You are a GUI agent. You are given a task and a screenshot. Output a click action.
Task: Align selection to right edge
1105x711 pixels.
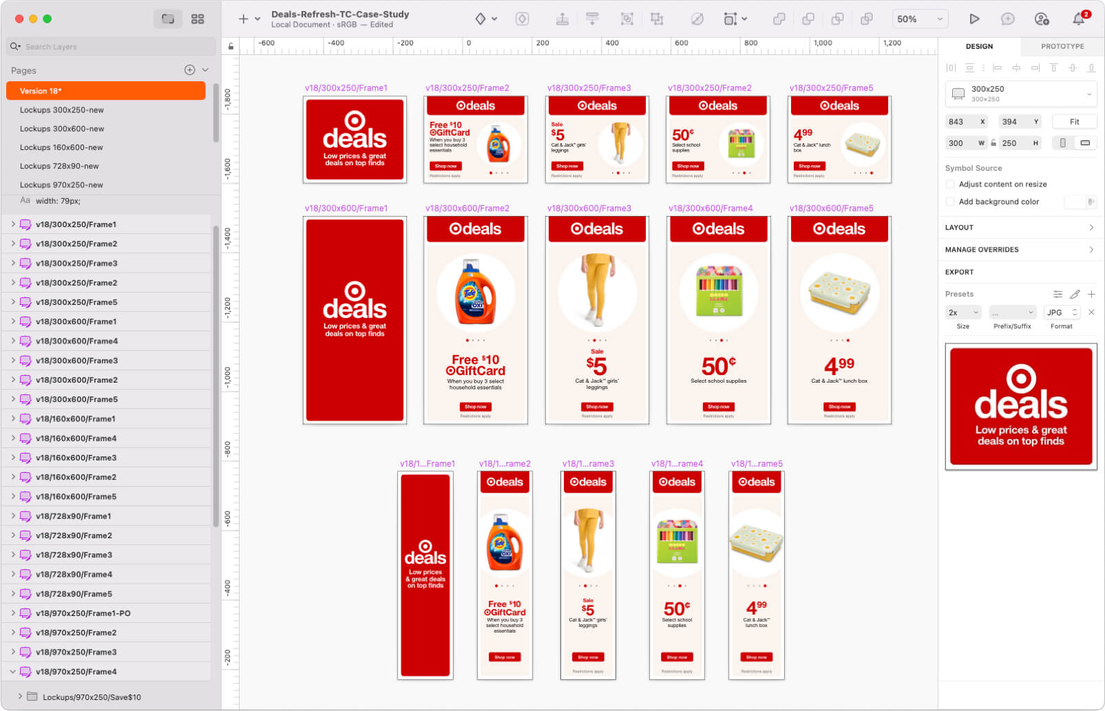click(1035, 67)
